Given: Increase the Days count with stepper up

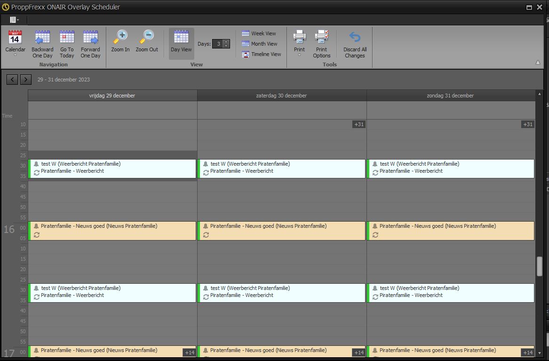Looking at the screenshot, I should 226,41.
